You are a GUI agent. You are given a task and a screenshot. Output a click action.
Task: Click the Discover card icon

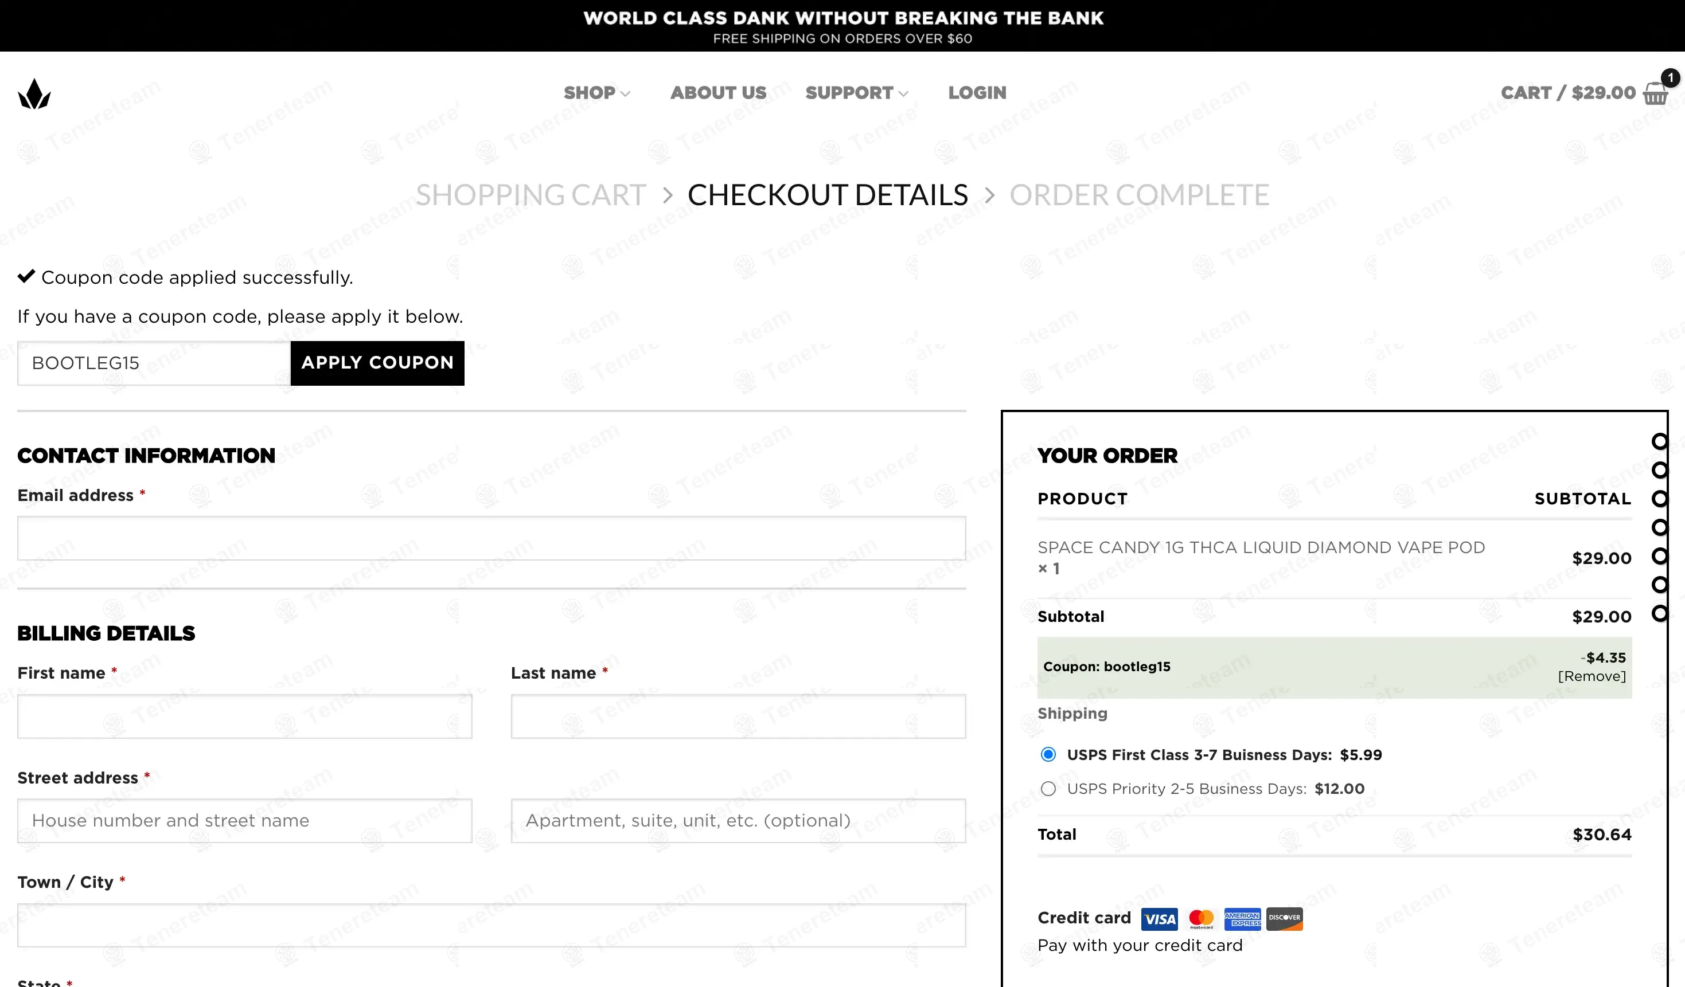coord(1285,919)
